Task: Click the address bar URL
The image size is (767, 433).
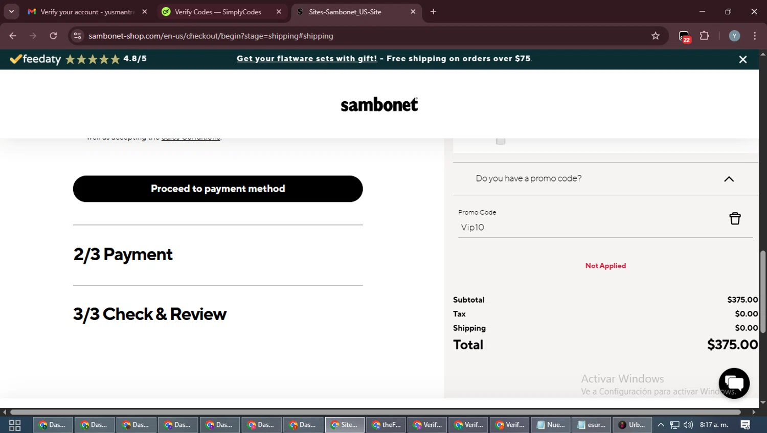Action: click(x=211, y=36)
